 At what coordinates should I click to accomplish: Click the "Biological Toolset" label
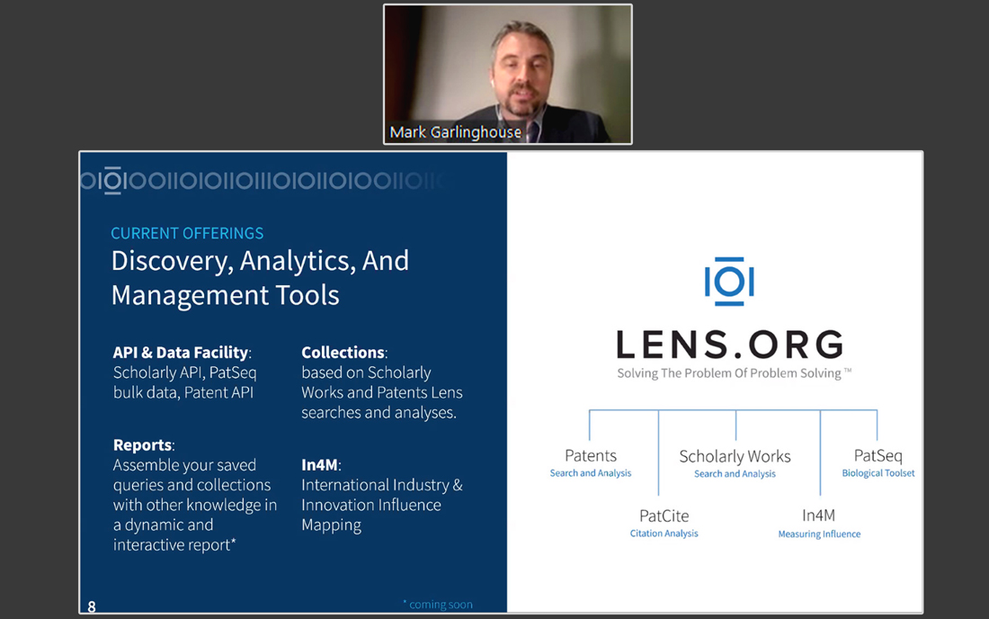(878, 472)
